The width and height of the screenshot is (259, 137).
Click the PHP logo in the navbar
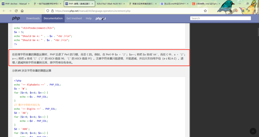pyautogui.click(x=16, y=18)
